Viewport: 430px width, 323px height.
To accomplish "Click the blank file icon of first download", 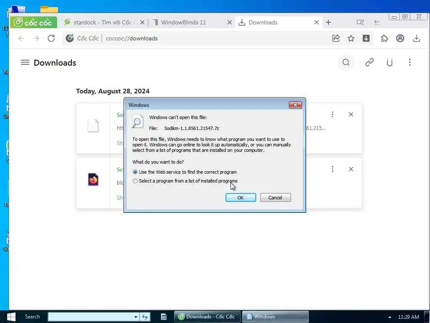I will pyautogui.click(x=93, y=125).
